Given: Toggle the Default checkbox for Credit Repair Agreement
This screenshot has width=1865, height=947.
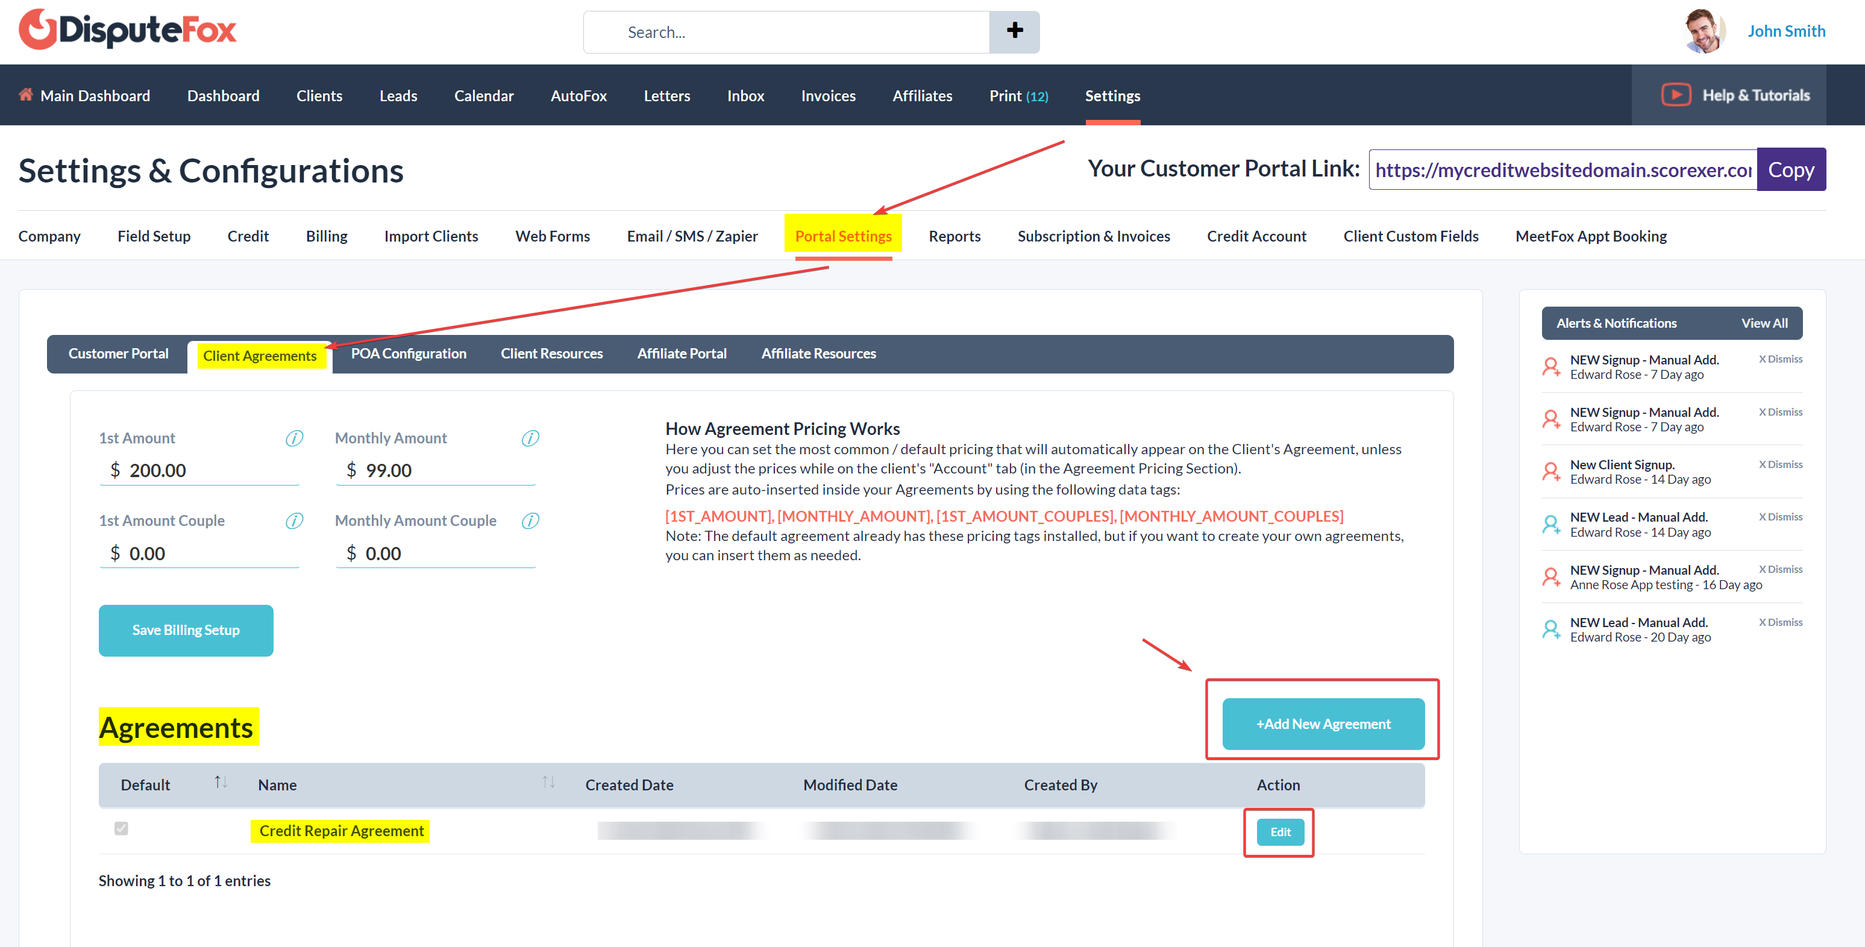Looking at the screenshot, I should [121, 830].
